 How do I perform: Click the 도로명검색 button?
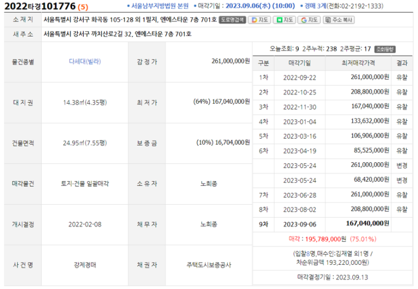tap(232, 20)
